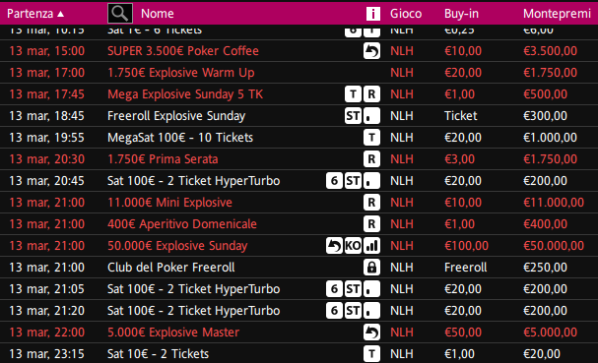Open MegaSat 100€ - 10 Tickets tournament name
Screen dimensions: 598x363
tap(180, 138)
